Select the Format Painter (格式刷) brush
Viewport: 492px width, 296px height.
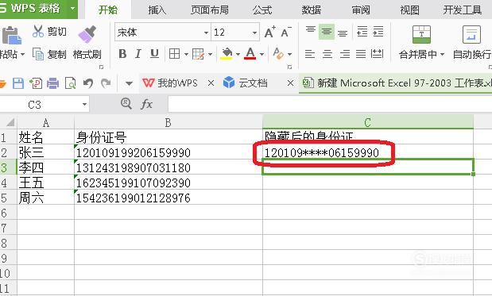[87, 34]
